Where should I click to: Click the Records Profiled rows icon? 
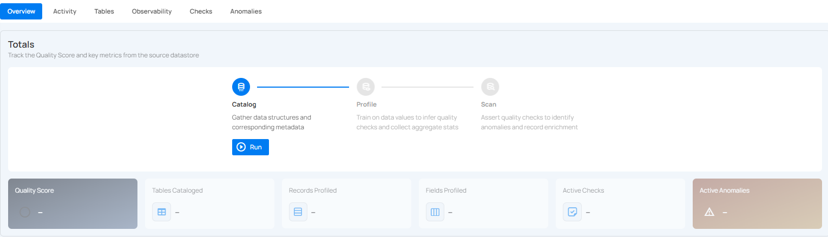[x=298, y=212]
